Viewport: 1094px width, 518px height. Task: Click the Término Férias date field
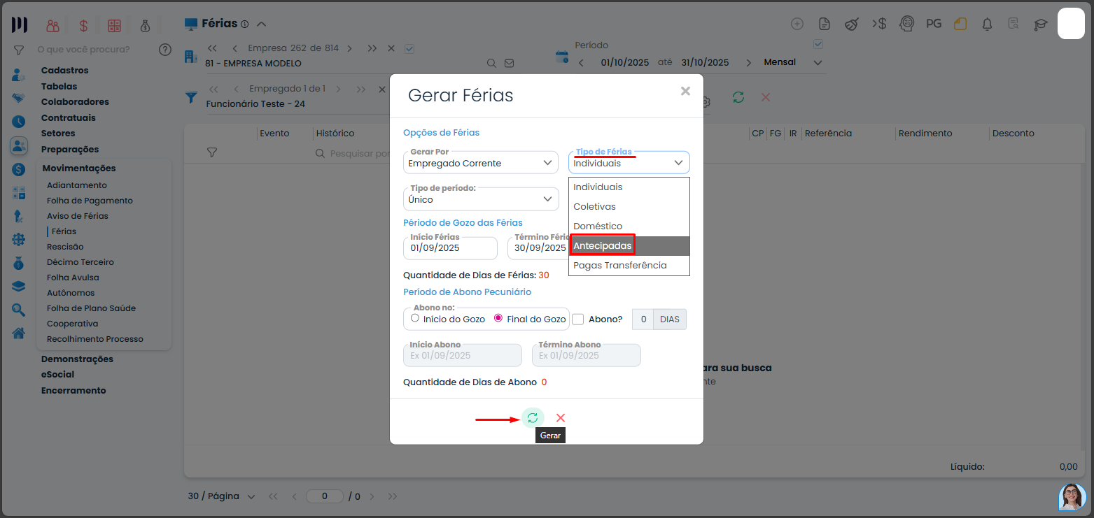(538, 248)
